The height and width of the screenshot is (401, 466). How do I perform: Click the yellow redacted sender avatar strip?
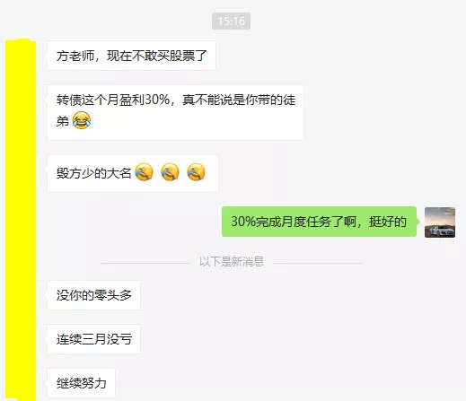point(21,220)
